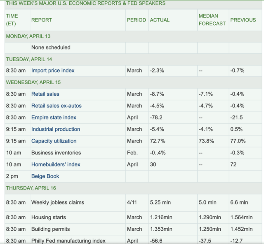Open the Beige Book link
Screen dimensions: 264x244
[x=45, y=176]
